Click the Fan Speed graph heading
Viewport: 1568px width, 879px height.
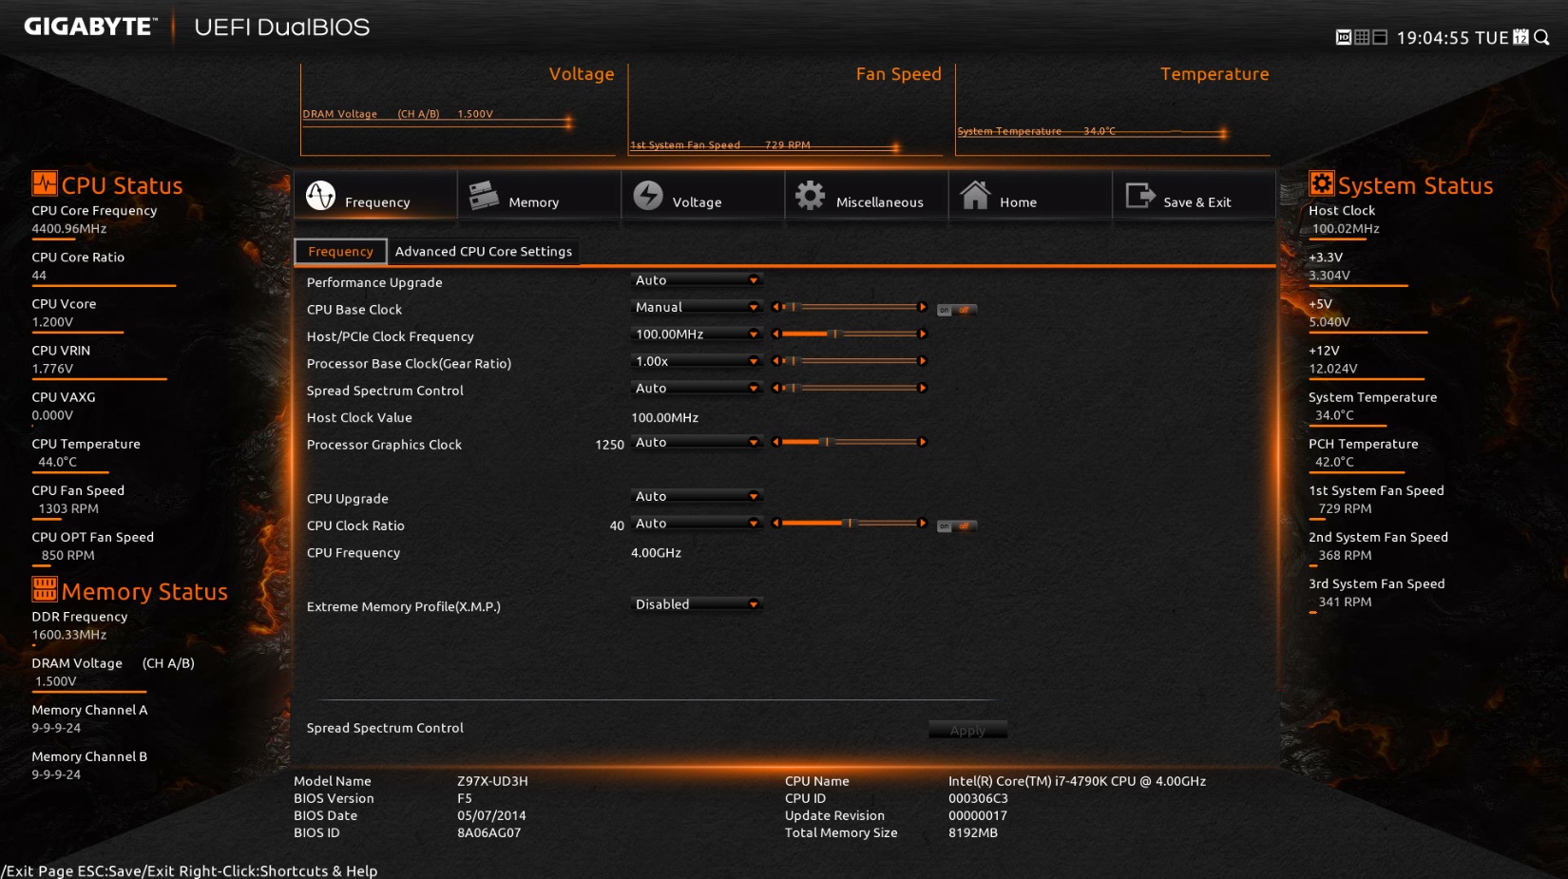(x=898, y=74)
